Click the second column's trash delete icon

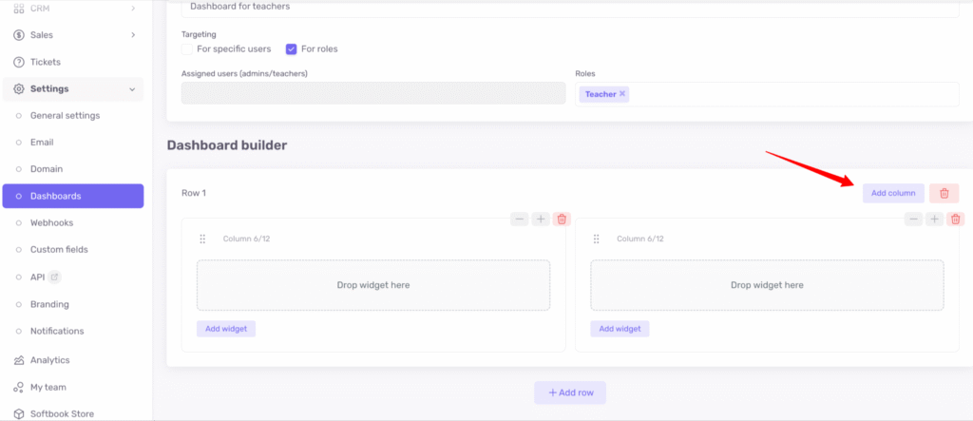point(956,219)
